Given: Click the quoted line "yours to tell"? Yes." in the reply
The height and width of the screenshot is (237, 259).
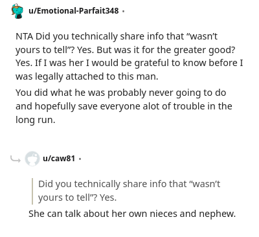Looking at the screenshot, I should pyautogui.click(x=77, y=198).
